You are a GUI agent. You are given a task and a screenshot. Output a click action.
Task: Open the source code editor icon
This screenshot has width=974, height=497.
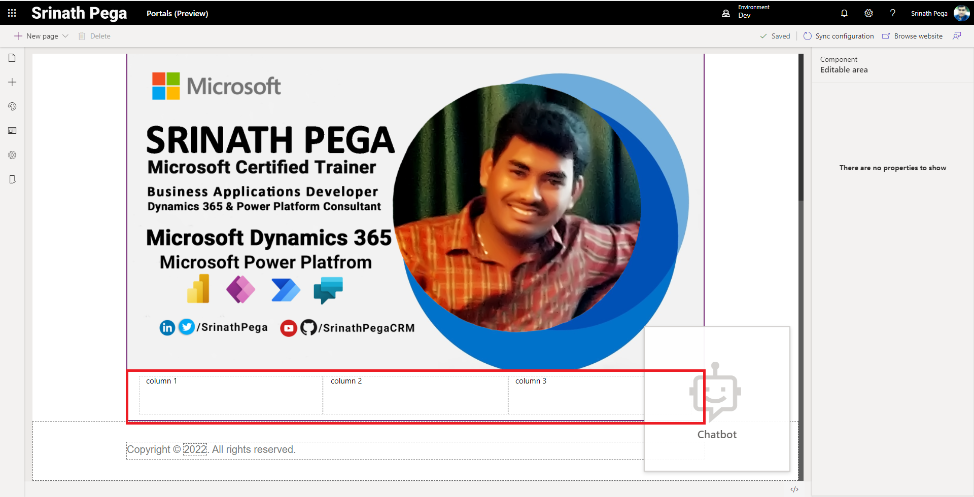point(794,489)
